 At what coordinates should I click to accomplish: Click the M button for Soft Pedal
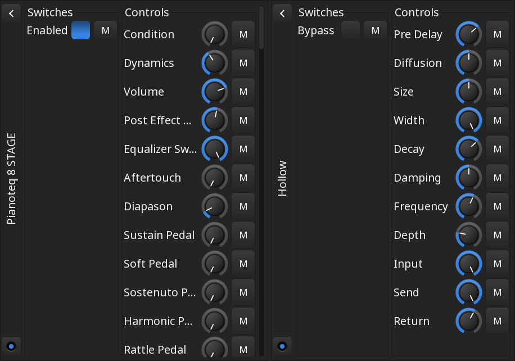click(243, 264)
